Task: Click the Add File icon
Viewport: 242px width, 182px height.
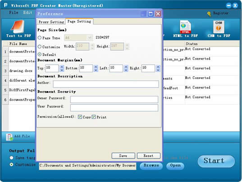Action: click(x=9, y=137)
